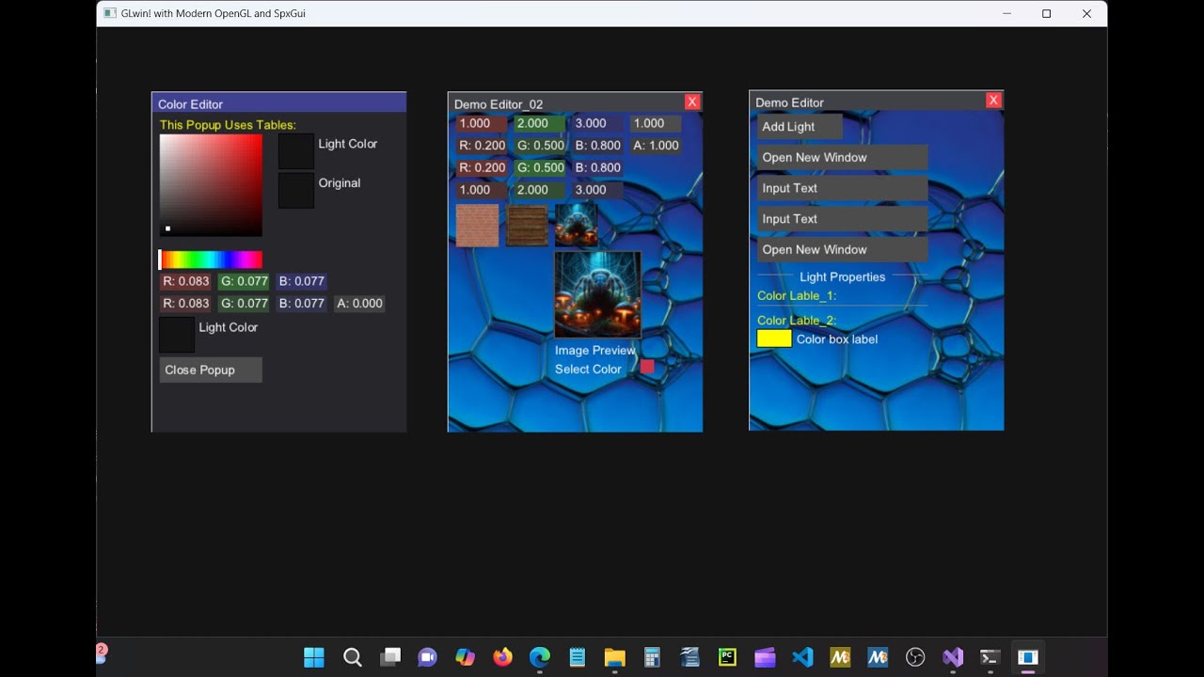1204x677 pixels.
Task: Open PyCharm from the taskbar
Action: 727,657
